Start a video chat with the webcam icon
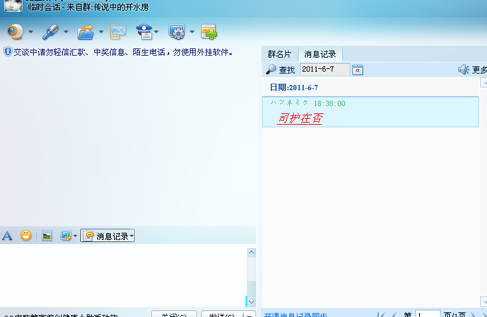The width and height of the screenshot is (487, 317). [x=15, y=31]
